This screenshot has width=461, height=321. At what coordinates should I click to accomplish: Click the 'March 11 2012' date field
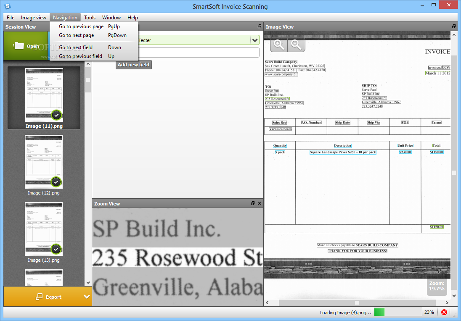pos(437,73)
